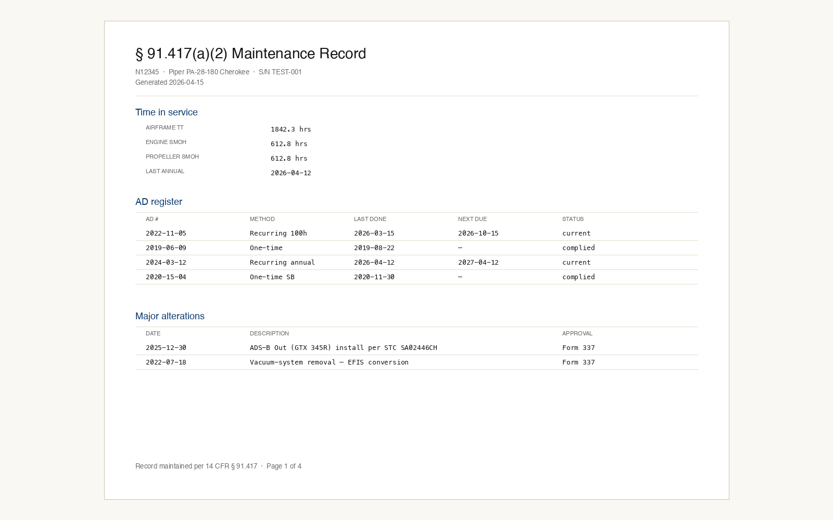Click the last annual date 2026-04-12 in Time in service
833x520 pixels.
pyautogui.click(x=291, y=173)
